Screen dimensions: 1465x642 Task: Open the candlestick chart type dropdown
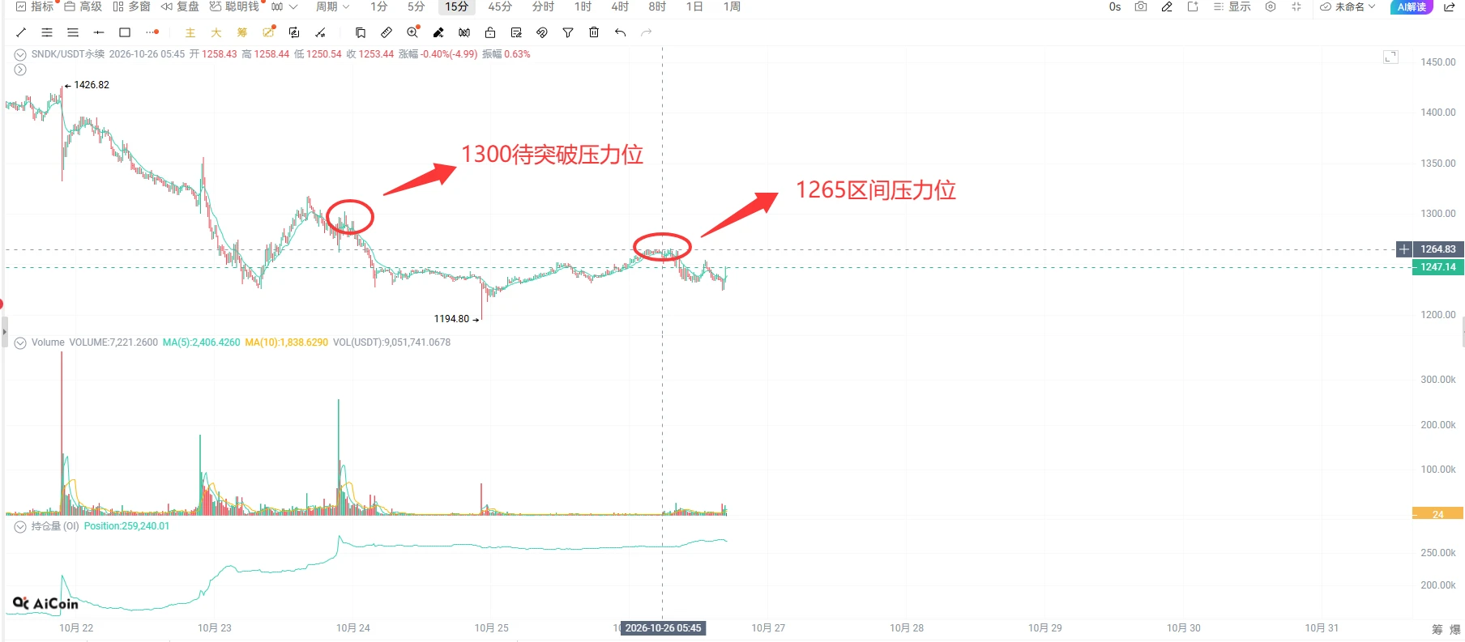point(284,6)
